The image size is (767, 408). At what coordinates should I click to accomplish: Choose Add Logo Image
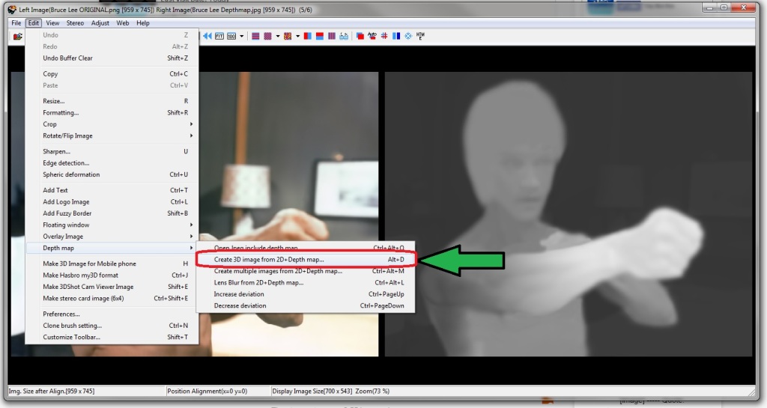pyautogui.click(x=112, y=202)
